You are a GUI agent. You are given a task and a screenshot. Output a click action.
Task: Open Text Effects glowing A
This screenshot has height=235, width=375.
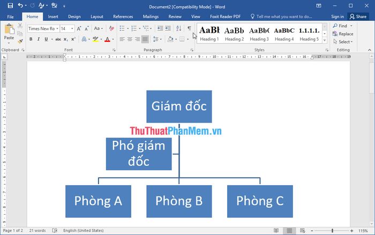[84, 39]
